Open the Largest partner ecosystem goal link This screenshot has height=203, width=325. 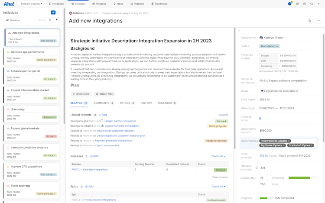point(120,121)
